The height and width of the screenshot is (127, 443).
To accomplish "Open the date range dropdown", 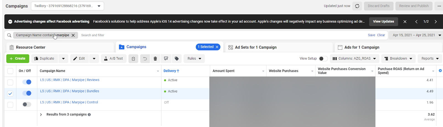I will pyautogui.click(x=416, y=35).
